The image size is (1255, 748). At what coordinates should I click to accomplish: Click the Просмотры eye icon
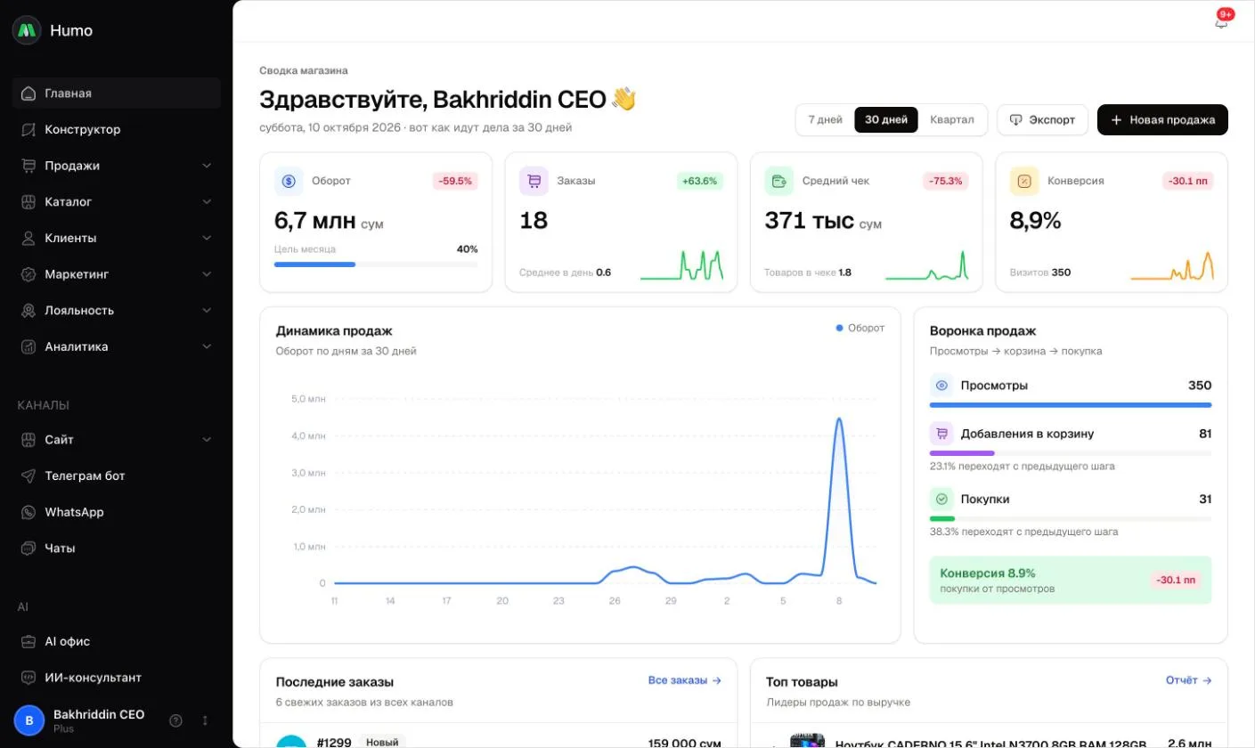pos(941,386)
